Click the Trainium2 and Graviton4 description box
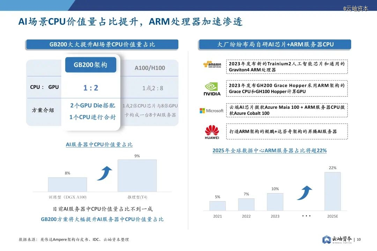Image resolution: width=377 pixels, height=251 pixels. click(287, 67)
